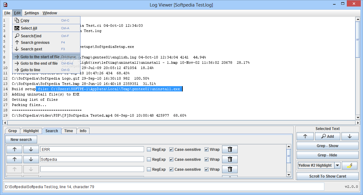Screen dimensions: 363x195
Task: Choose Search/Find menu entry
Action: [x=46, y=36]
